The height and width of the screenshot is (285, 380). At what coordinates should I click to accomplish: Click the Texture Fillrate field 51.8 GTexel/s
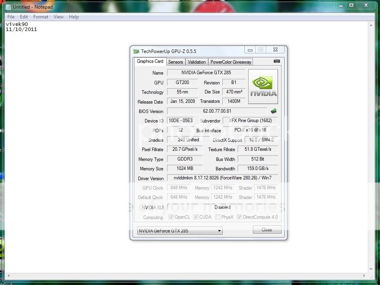pyautogui.click(x=258, y=149)
